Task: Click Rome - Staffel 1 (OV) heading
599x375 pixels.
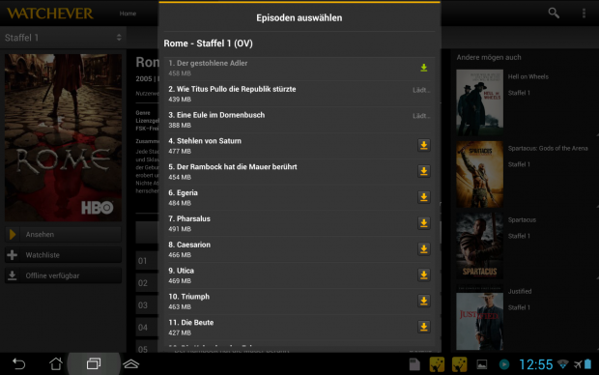Action: [208, 43]
